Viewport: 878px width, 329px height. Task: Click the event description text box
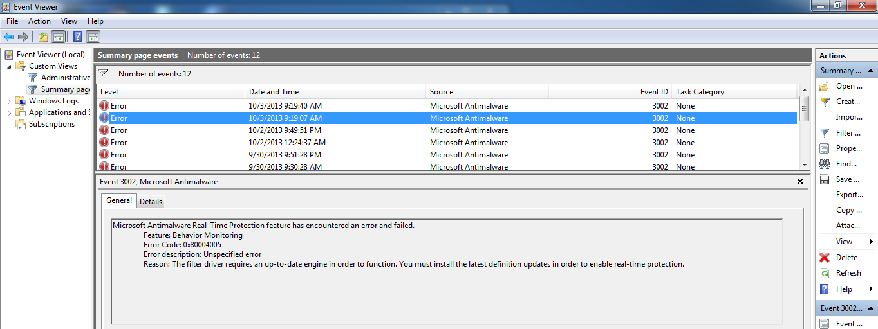click(447, 271)
